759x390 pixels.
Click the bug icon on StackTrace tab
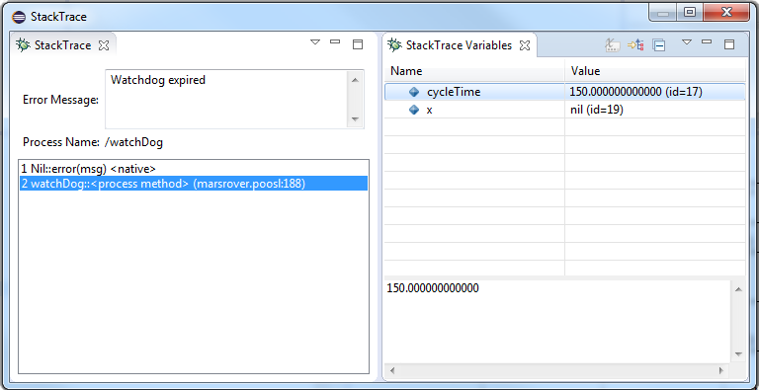23,45
